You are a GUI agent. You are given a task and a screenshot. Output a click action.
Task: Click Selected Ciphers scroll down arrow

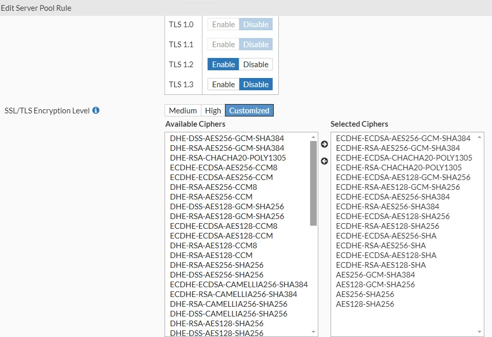click(x=480, y=332)
